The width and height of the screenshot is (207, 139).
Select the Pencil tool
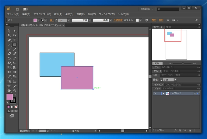click(15, 49)
